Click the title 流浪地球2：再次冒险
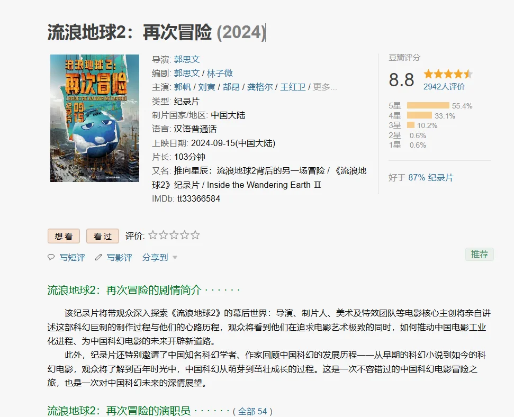 point(130,32)
